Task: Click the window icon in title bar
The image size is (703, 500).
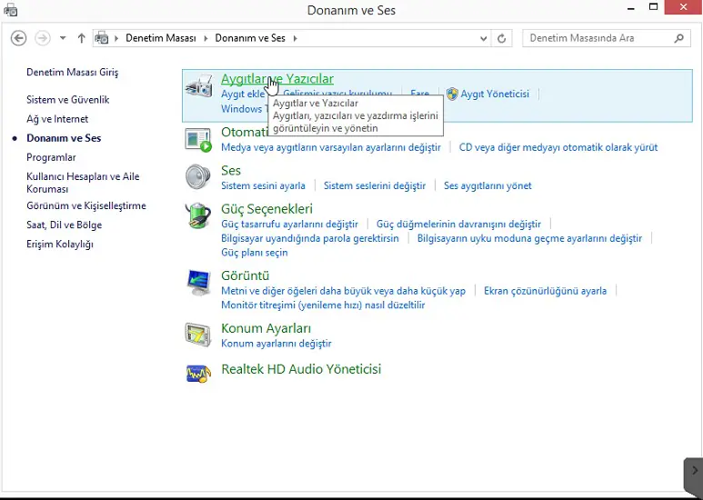Action: coord(10,9)
